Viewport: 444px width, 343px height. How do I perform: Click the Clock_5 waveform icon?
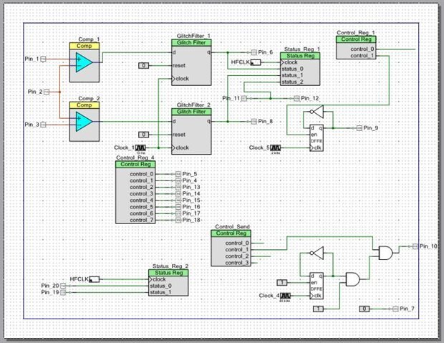pos(275,148)
